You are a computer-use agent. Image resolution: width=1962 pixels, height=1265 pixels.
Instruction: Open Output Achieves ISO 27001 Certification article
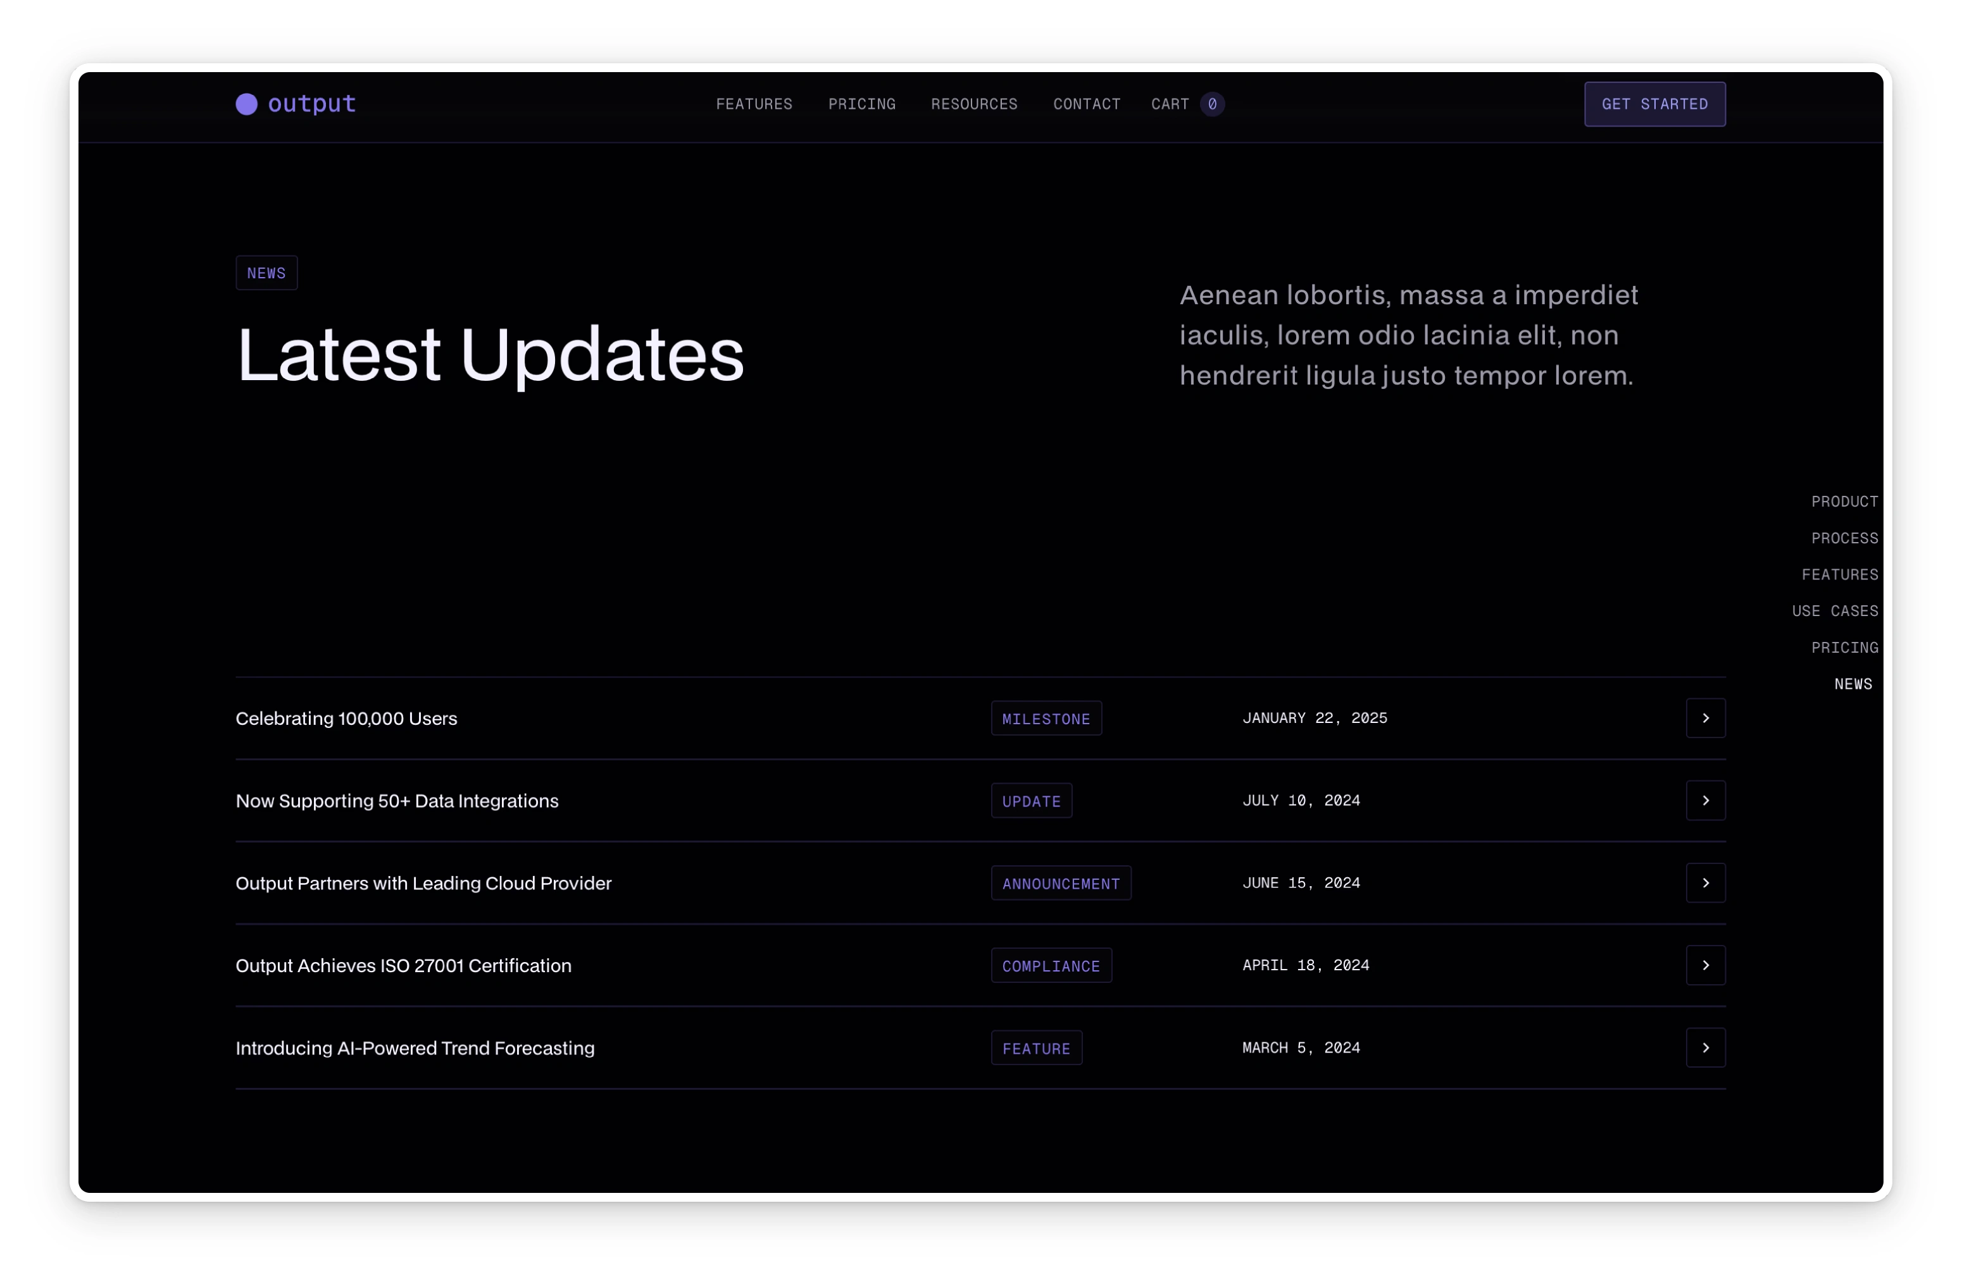point(403,966)
